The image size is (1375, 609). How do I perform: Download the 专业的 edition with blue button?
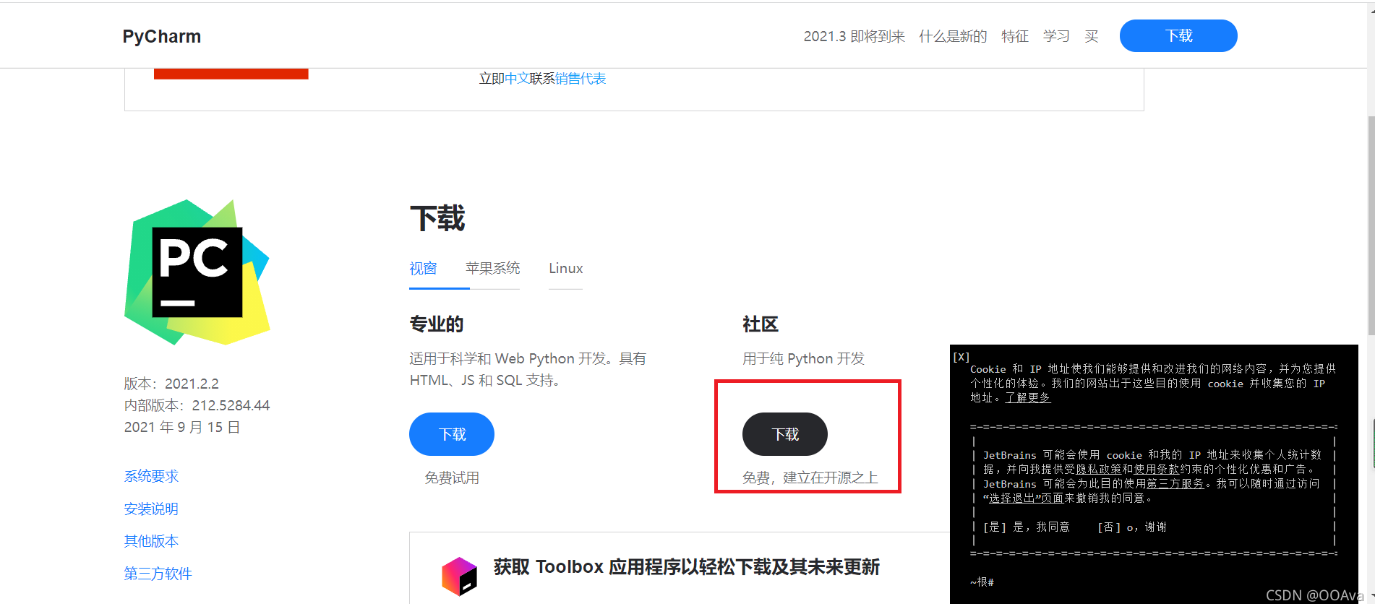(452, 434)
